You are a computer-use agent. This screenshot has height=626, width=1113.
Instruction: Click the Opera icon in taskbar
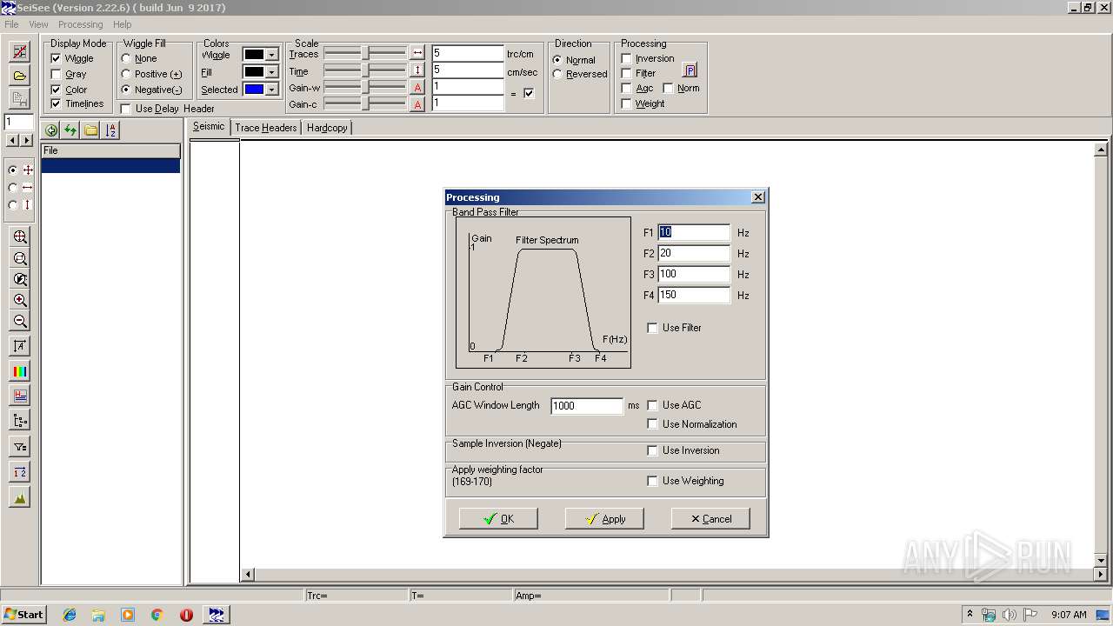(186, 615)
